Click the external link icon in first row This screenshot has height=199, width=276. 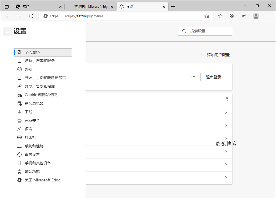[x=226, y=100]
